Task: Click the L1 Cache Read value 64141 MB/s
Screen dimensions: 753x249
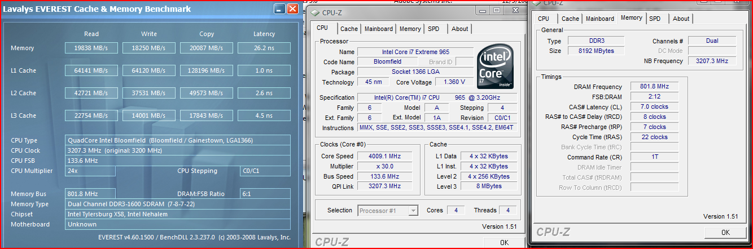Action: click(91, 70)
